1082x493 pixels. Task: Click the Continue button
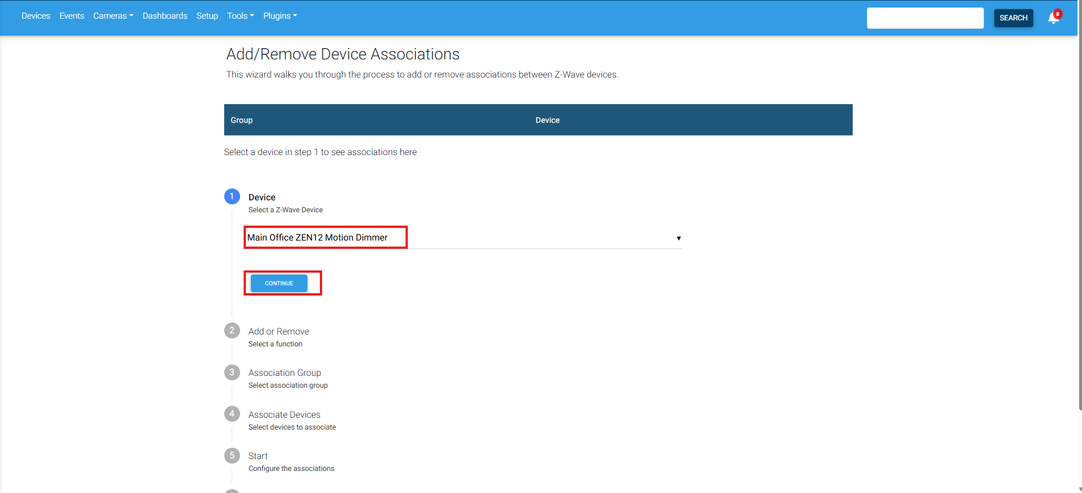pos(279,283)
